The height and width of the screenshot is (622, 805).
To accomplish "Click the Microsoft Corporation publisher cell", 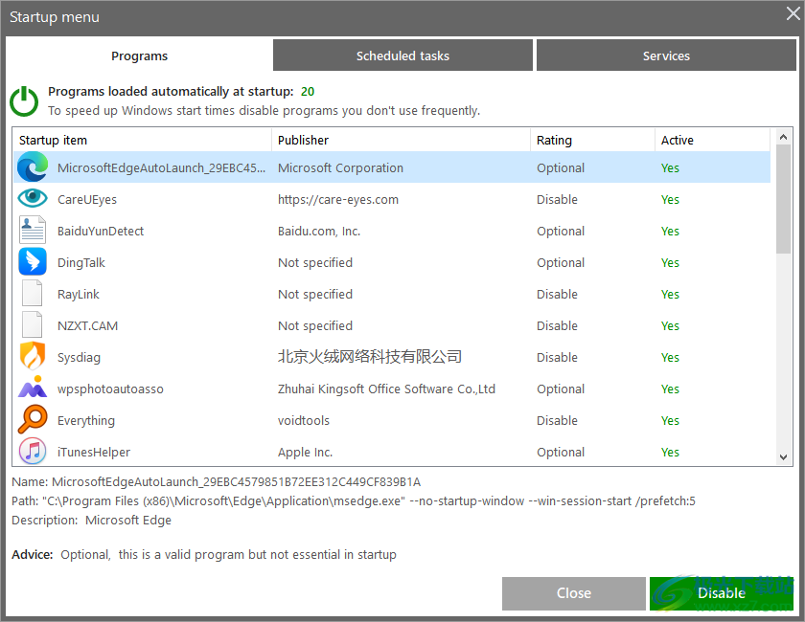I will [340, 168].
